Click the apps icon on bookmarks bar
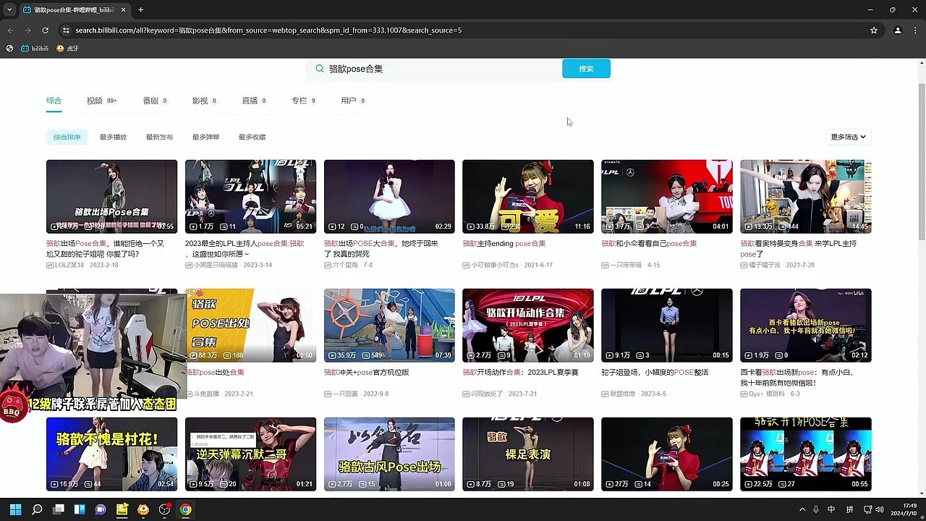 (9, 48)
